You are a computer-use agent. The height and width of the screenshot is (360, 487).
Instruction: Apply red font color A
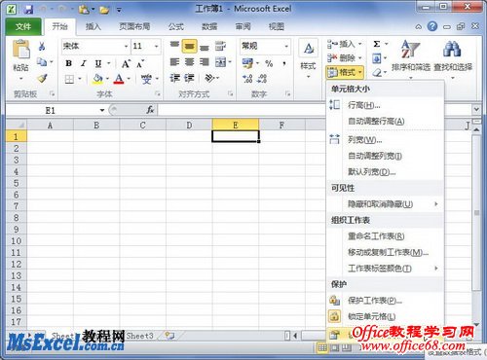click(119, 79)
